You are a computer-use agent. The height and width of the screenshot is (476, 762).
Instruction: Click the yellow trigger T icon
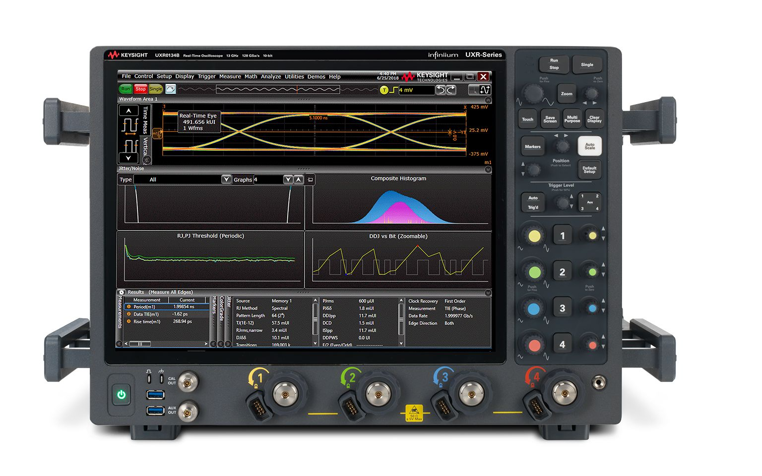point(384,90)
